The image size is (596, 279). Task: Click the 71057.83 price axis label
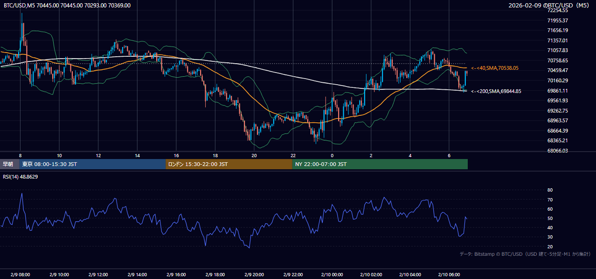click(558, 50)
